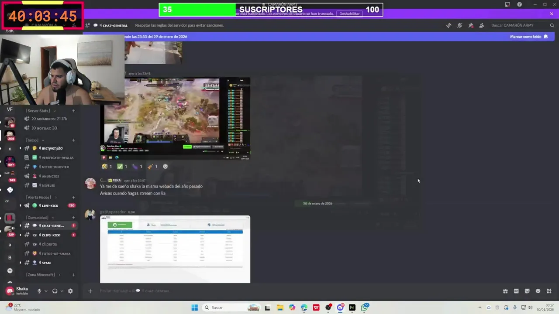This screenshot has height=314, width=559.
Task: Toggle green checkmark reaction
Action: 122,166
